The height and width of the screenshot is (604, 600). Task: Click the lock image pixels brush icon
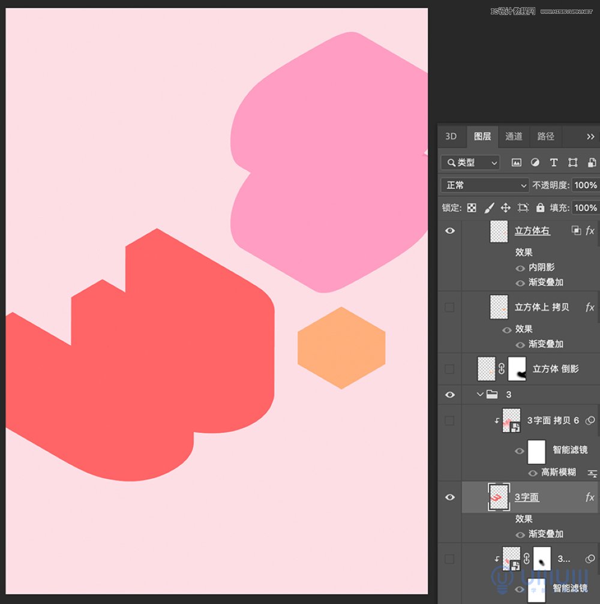489,208
